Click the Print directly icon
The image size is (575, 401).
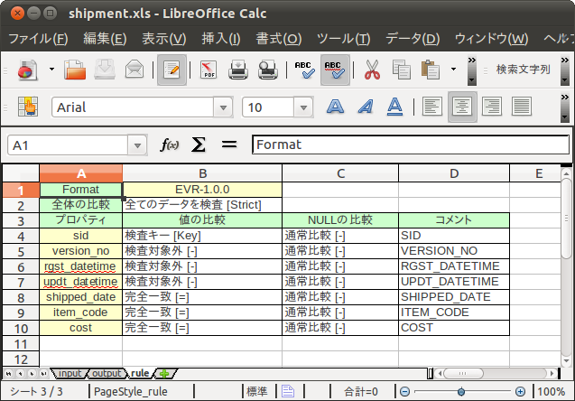[x=238, y=70]
